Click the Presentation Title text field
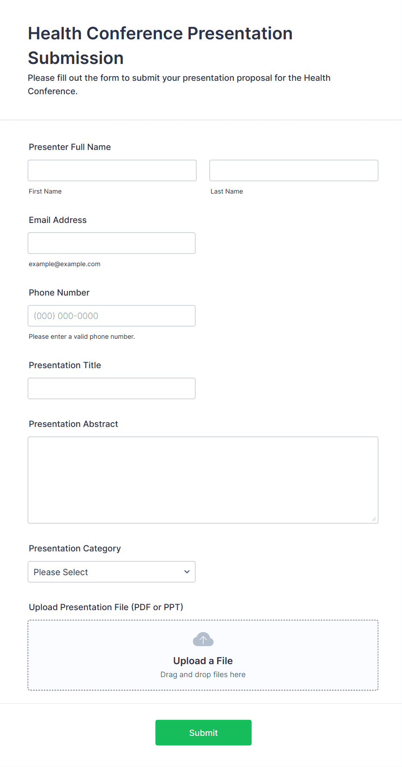The image size is (402, 767). point(112,388)
